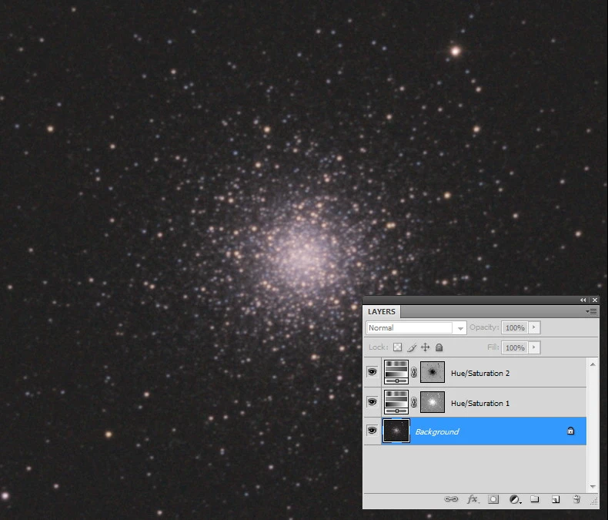608x520 pixels.
Task: Hide the Background layer with eye icon
Action: (372, 431)
